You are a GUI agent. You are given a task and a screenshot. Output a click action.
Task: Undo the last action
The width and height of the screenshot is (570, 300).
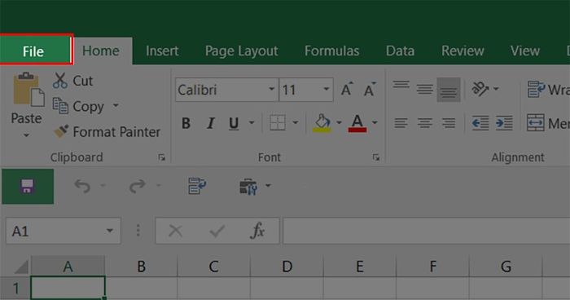(82, 186)
